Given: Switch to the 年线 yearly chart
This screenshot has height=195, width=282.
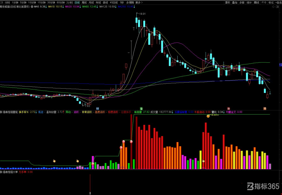Looking at the screenshot, I should coord(98,3).
